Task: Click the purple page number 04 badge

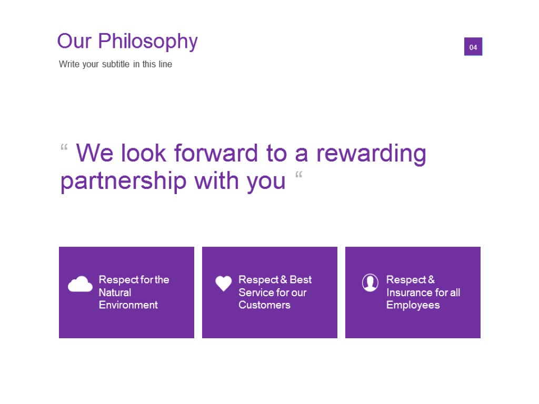Action: [x=473, y=47]
